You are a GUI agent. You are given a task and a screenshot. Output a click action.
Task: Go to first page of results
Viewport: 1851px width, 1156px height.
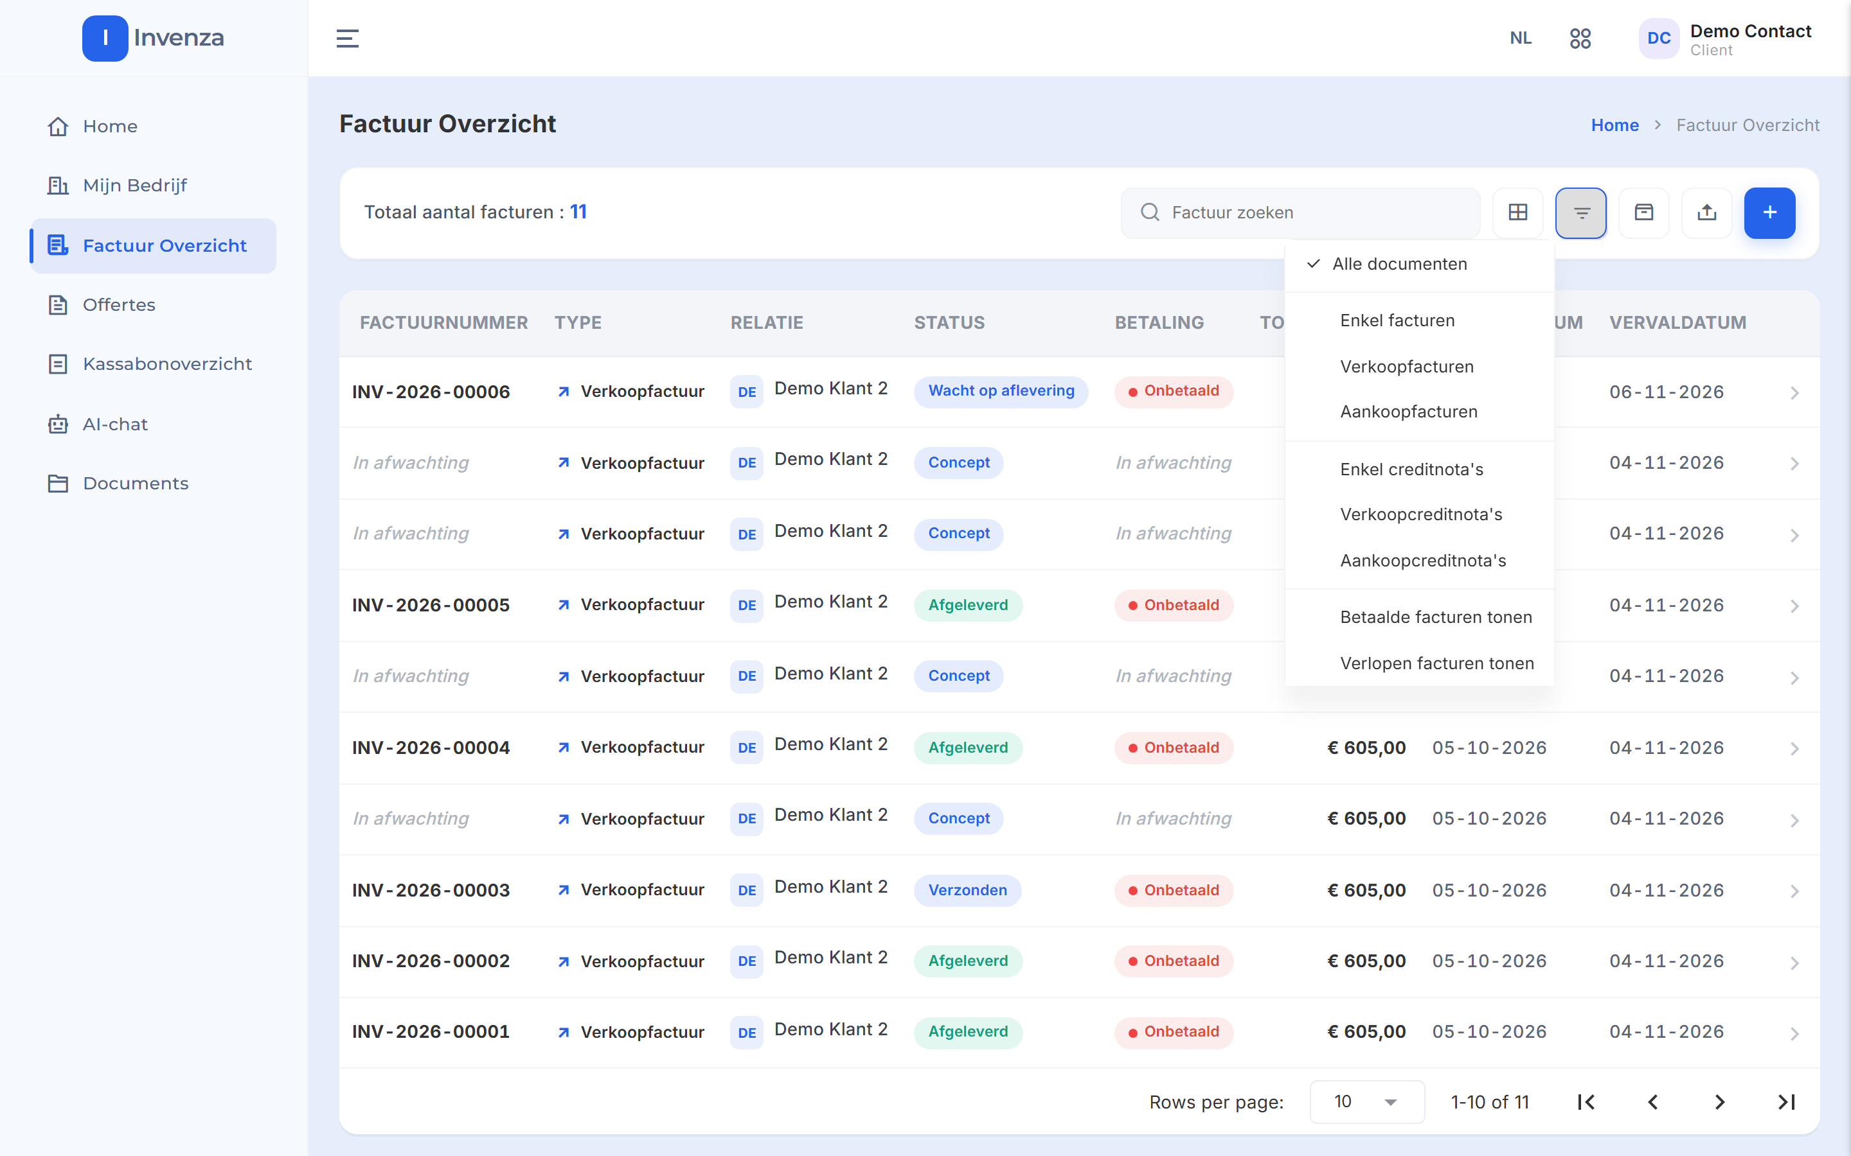pyautogui.click(x=1586, y=1101)
